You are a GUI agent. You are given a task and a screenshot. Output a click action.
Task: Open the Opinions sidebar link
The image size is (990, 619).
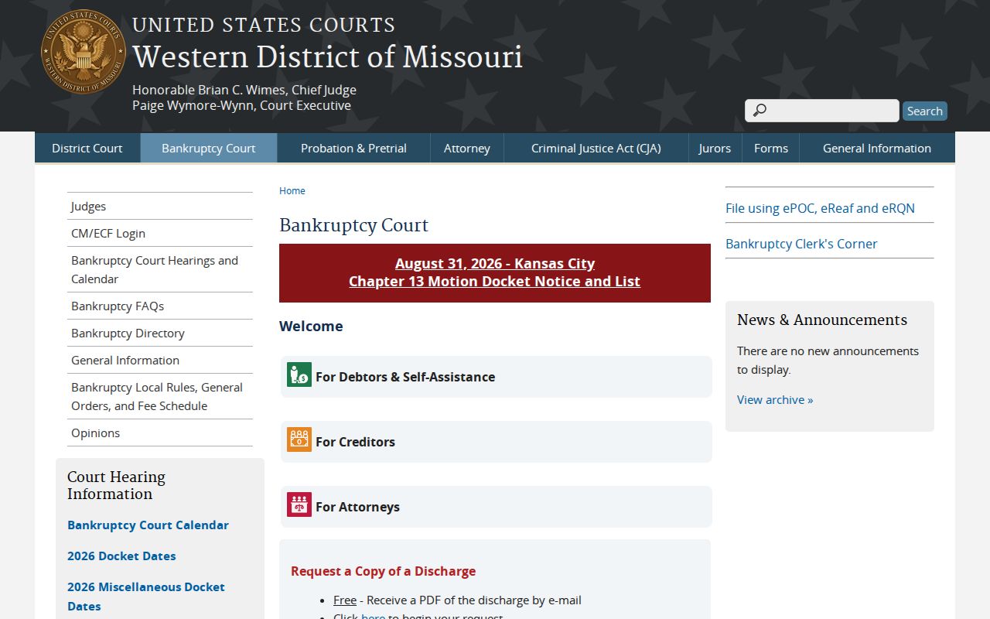[160, 433]
